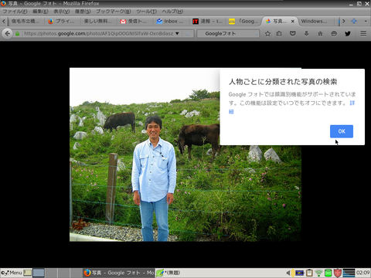371x278 pixels.
Task: Click the 02:09 taskbar clock
Action: click(x=363, y=273)
